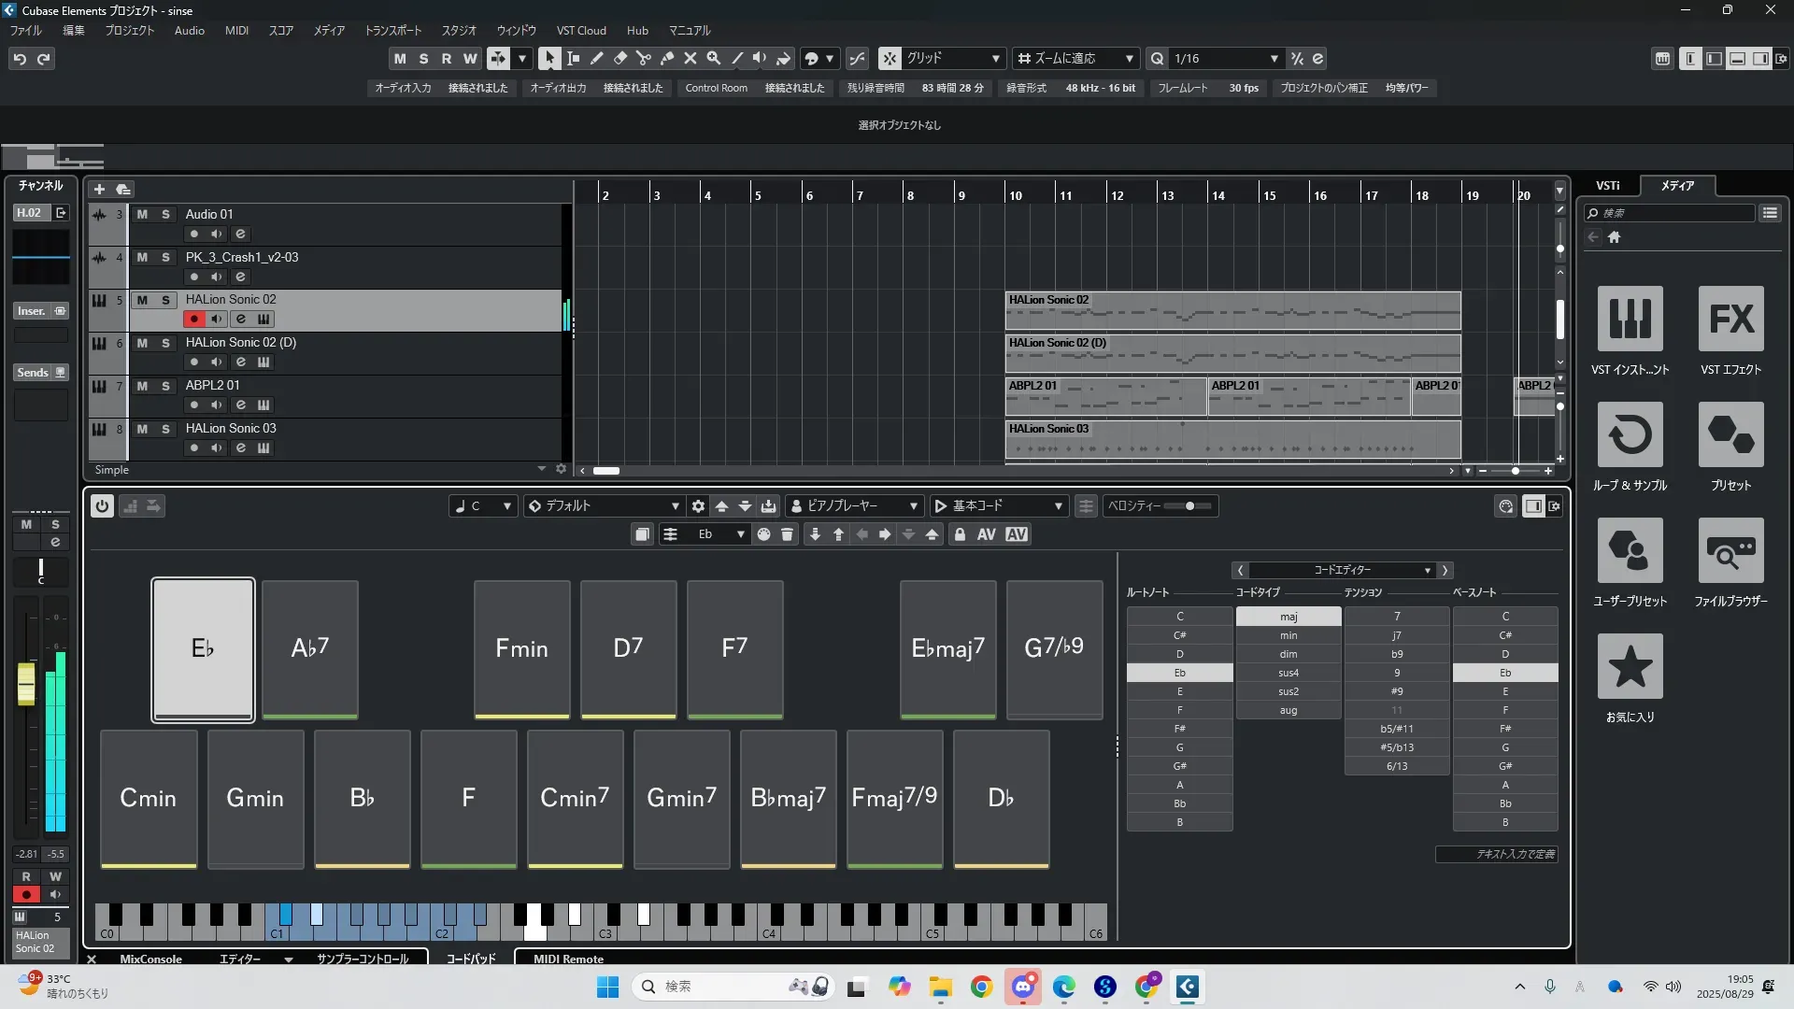Select the Erase tool
The image size is (1794, 1009).
620,58
